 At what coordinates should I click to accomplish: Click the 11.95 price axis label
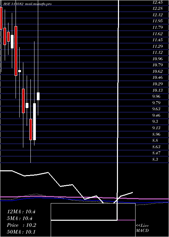pos(158,21)
